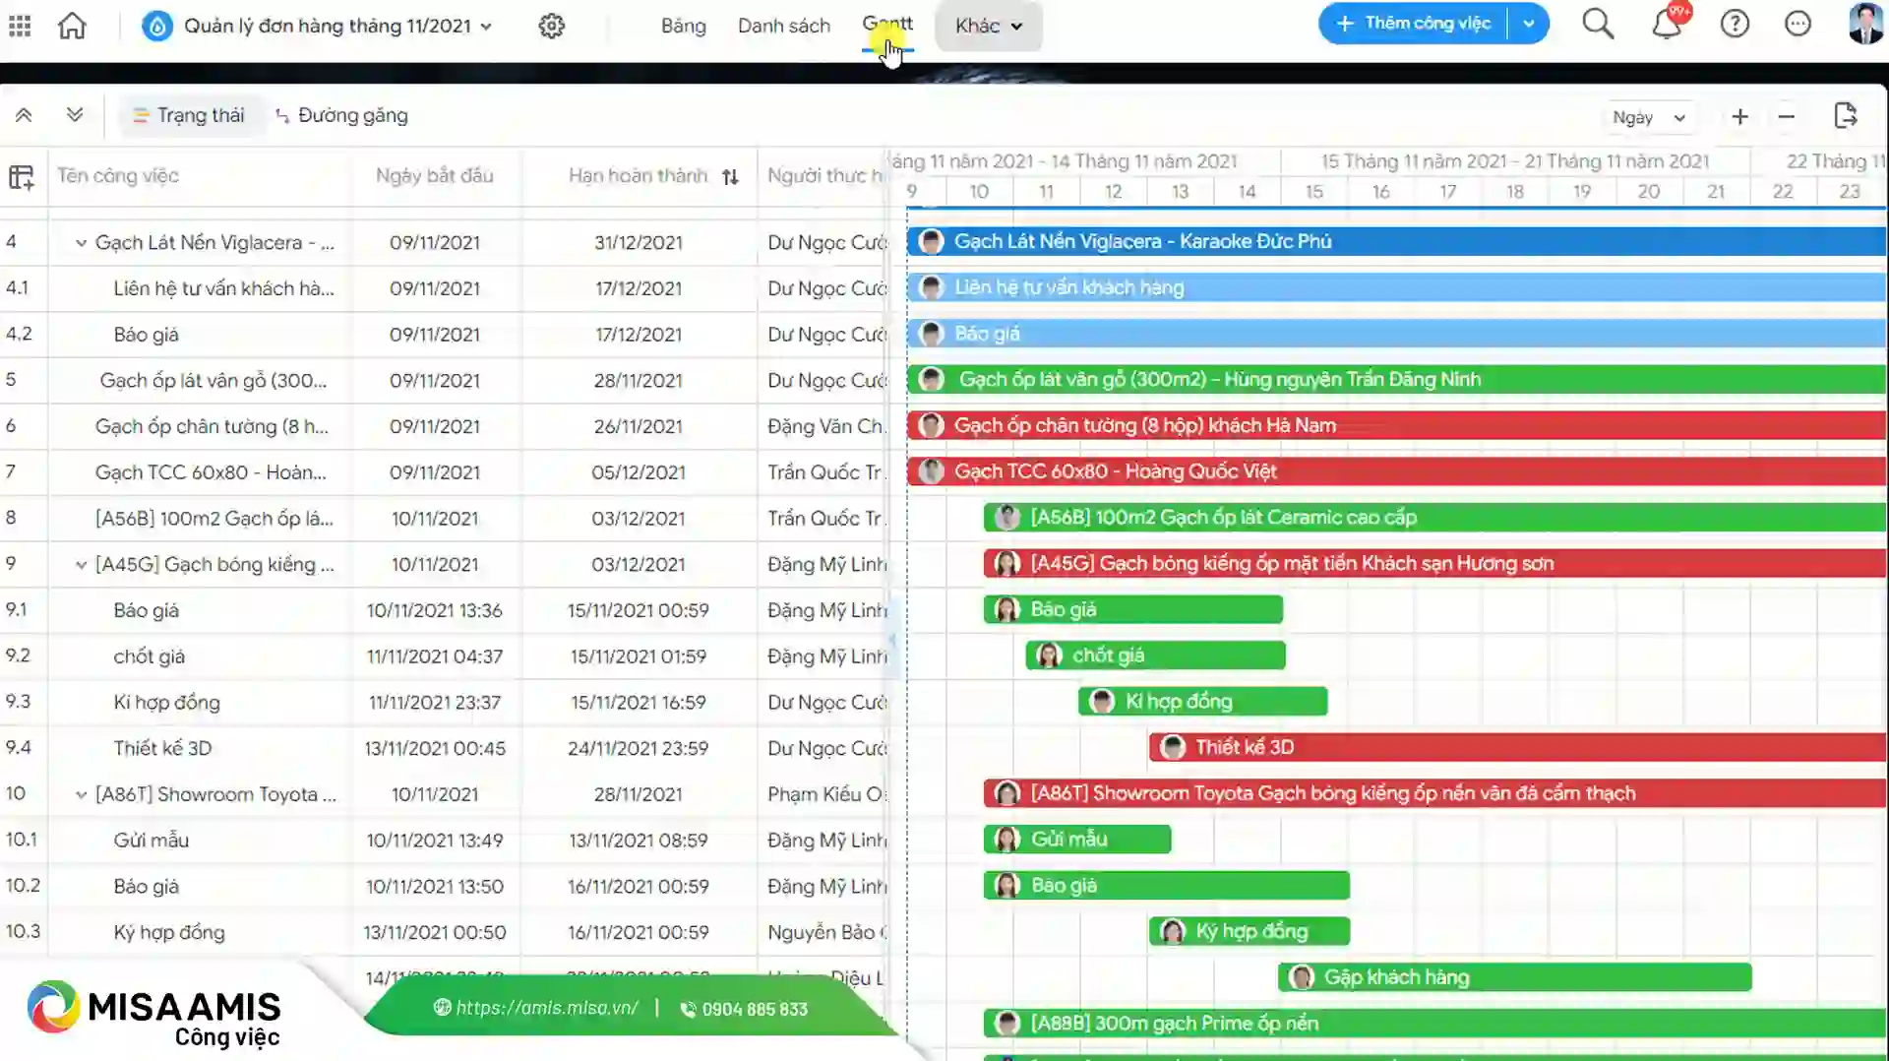Viewport: 1889px width, 1061px height.
Task: Switch to the Danh sách view tab
Action: click(784, 26)
